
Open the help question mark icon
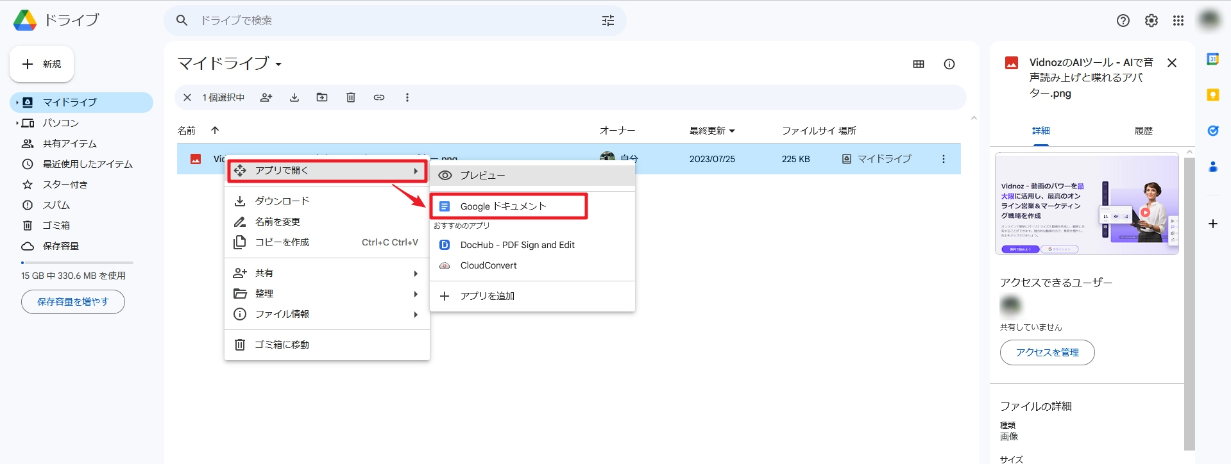tap(1123, 21)
